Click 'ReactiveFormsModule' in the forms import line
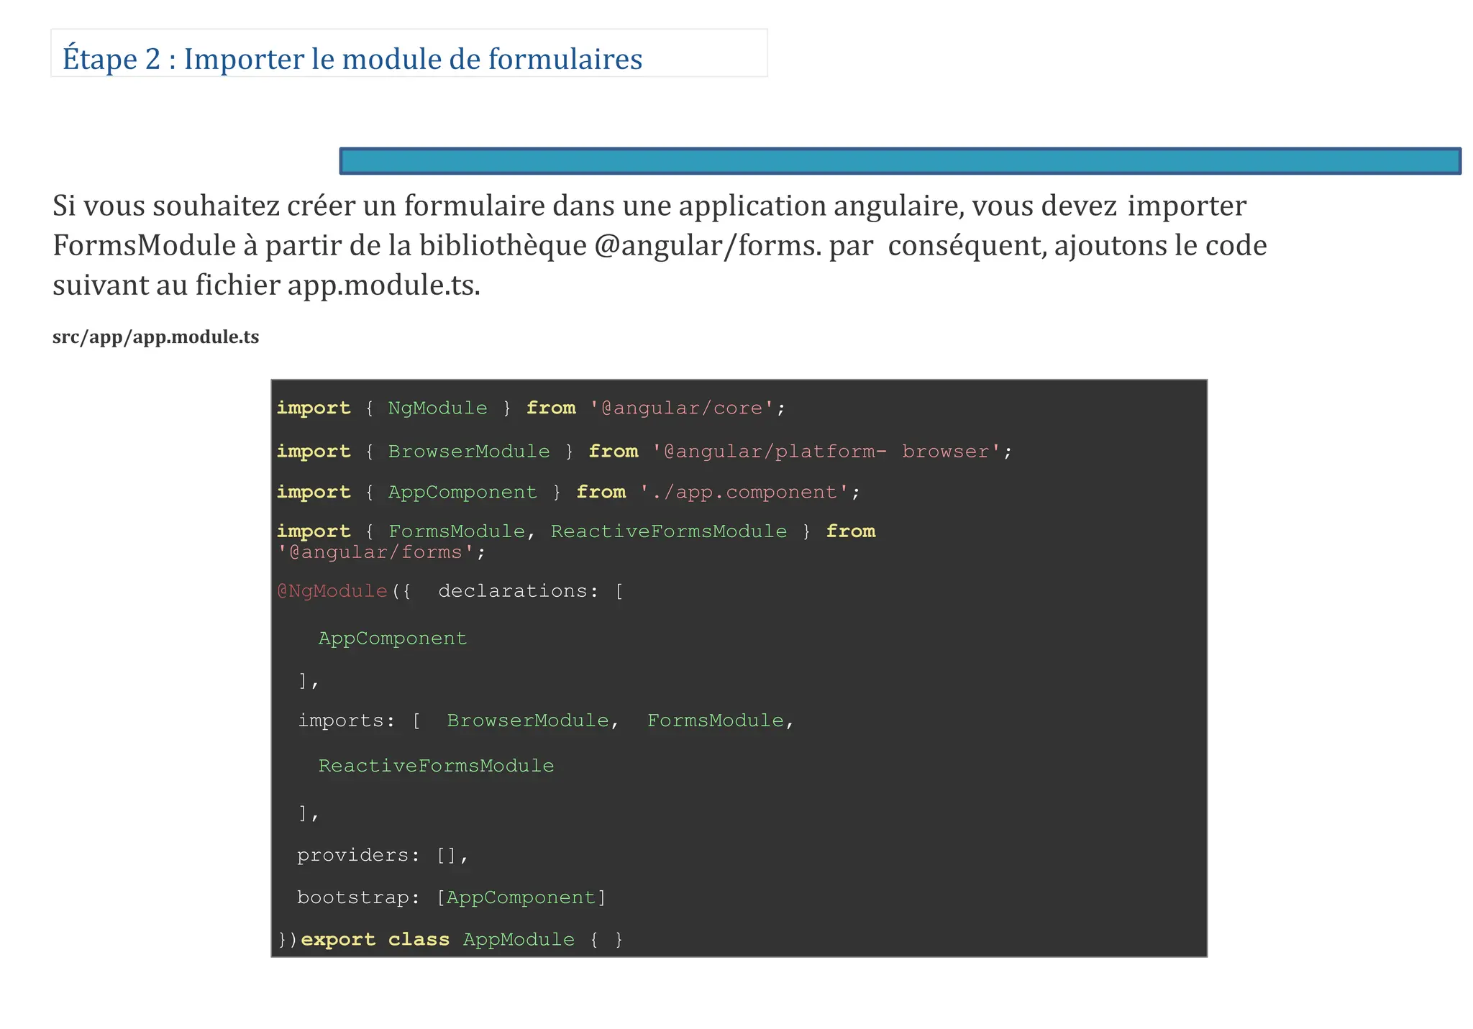The width and height of the screenshot is (1473, 1029). (x=669, y=531)
